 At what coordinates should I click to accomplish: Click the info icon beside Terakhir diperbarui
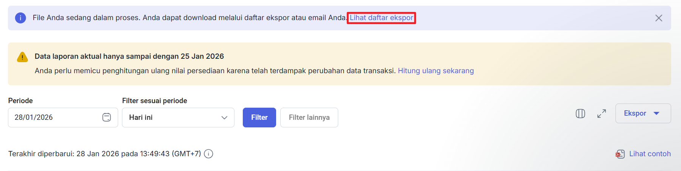click(x=208, y=154)
